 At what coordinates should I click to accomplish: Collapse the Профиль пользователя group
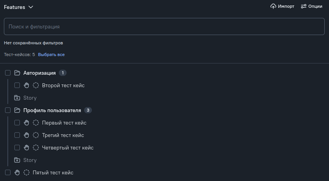click(x=52, y=110)
